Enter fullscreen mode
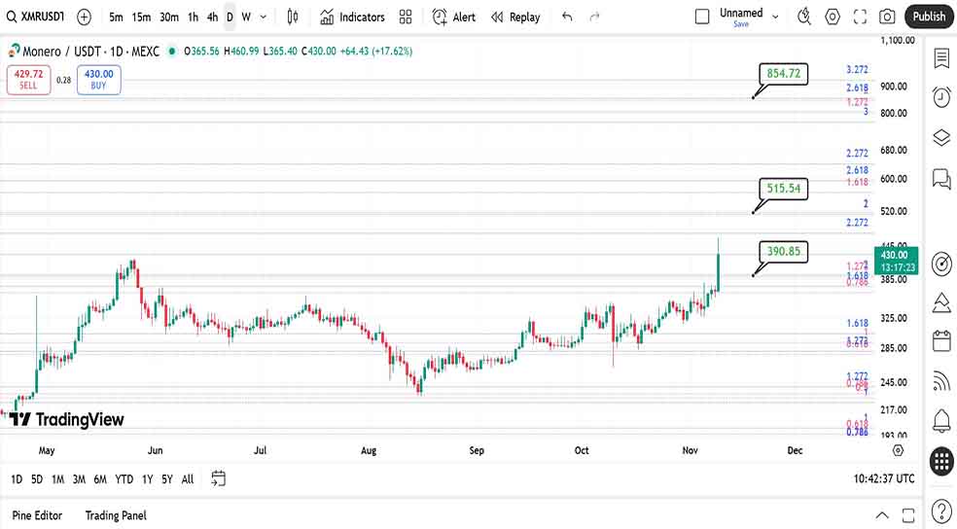The image size is (957, 529). pos(860,17)
